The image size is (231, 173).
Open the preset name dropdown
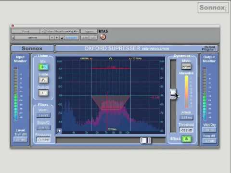32,37
